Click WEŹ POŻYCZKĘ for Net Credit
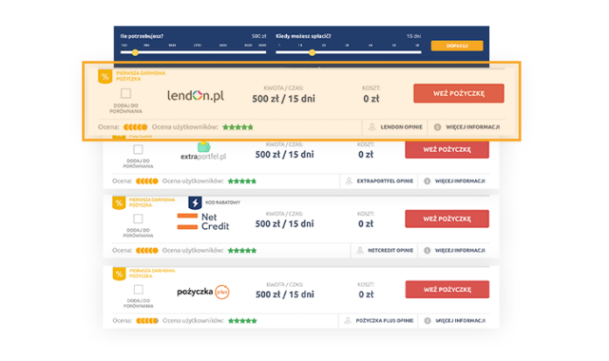The width and height of the screenshot is (609, 361). [x=447, y=219]
